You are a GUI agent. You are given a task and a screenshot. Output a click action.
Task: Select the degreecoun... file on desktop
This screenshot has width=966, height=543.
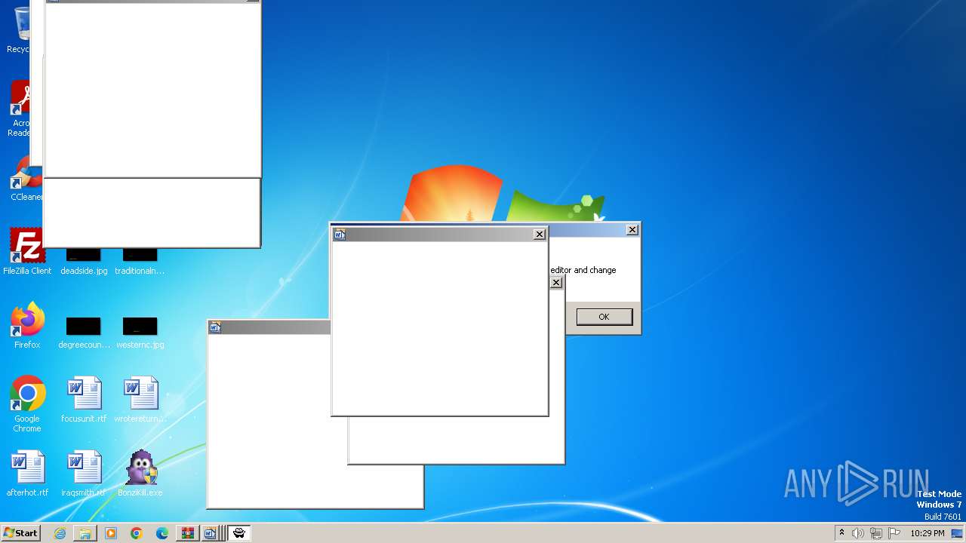pos(84,332)
